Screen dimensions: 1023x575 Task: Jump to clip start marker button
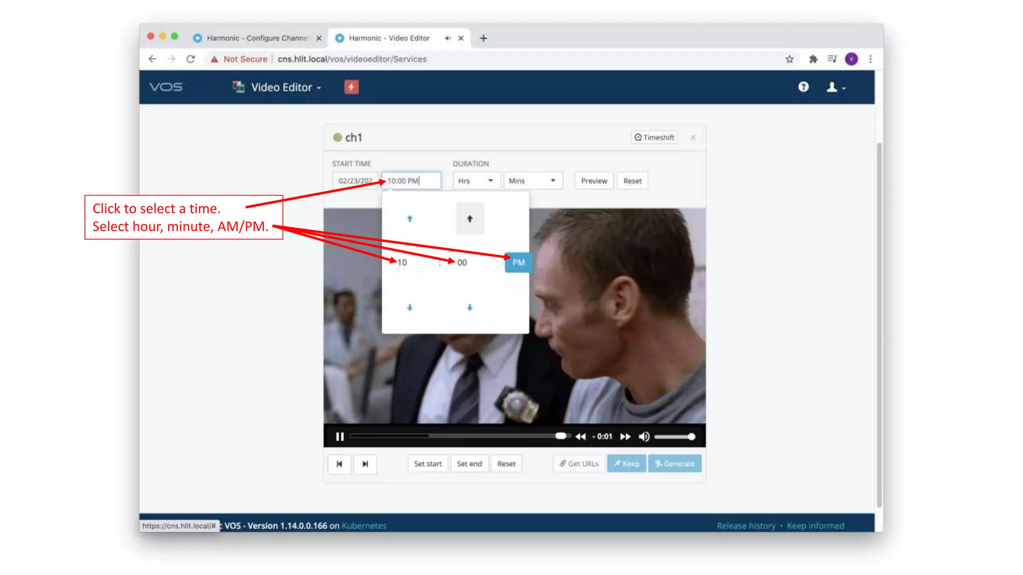[340, 464]
